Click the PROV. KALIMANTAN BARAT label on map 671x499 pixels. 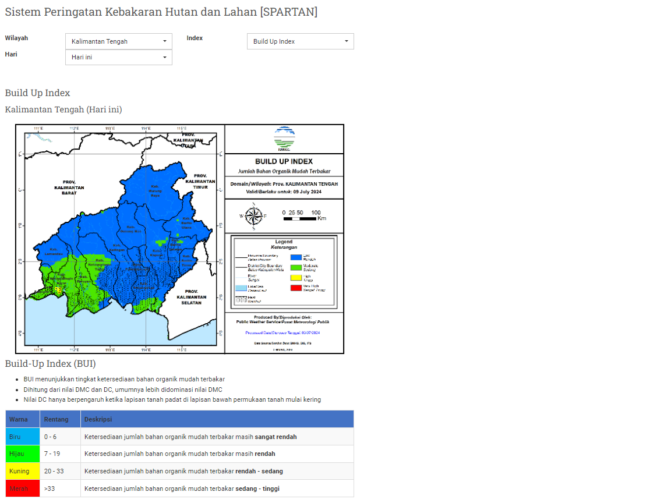(x=69, y=187)
